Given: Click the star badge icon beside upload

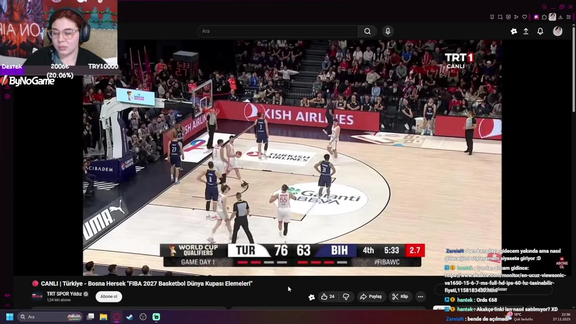Looking at the screenshot, I should click(514, 31).
